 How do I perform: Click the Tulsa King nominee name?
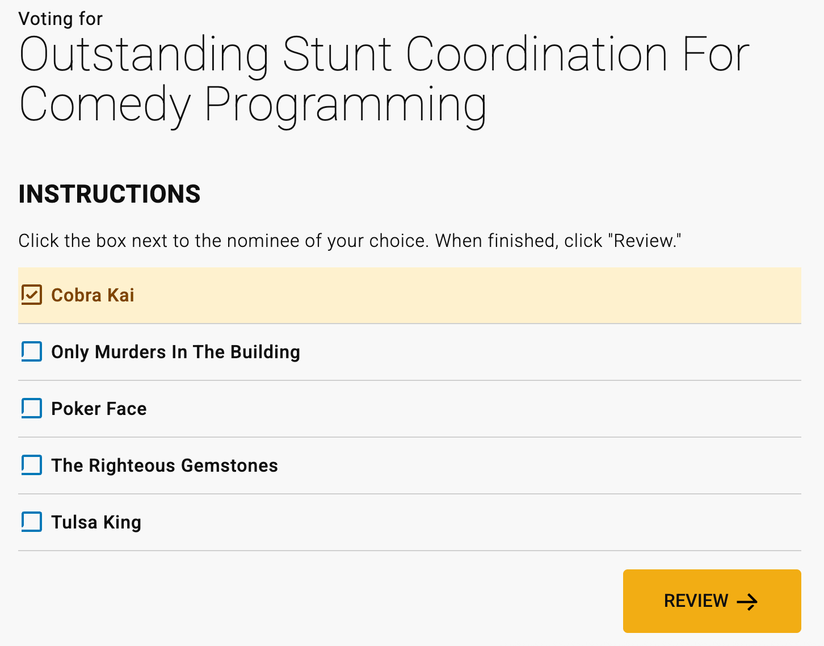click(x=96, y=522)
